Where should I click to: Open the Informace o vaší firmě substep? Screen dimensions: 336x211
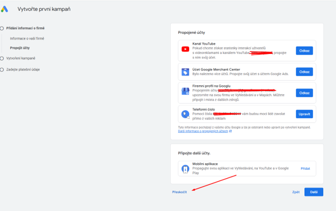tap(27, 38)
